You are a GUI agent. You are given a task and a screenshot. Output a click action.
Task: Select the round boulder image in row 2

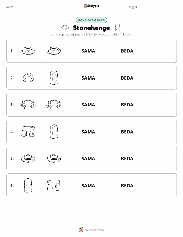[28, 78]
